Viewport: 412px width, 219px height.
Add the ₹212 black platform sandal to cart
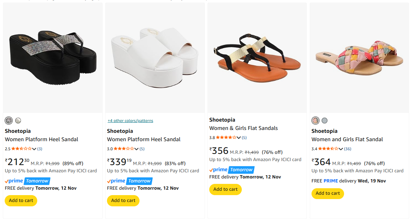point(21,201)
